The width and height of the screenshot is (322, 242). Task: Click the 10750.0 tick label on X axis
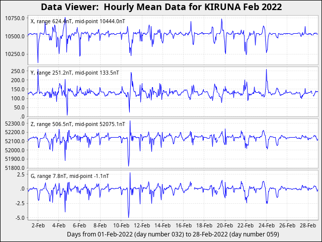15,18
